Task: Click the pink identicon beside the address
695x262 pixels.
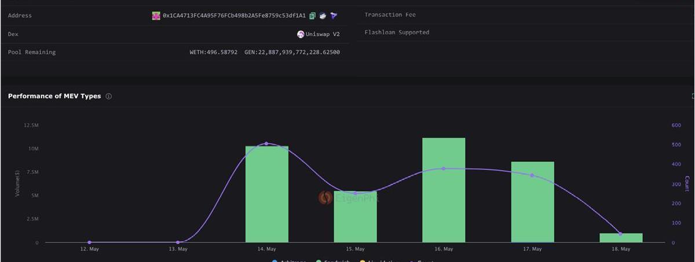Action: [x=156, y=16]
